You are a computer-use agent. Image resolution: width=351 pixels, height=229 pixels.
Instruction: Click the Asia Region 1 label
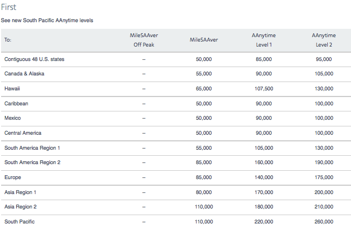click(20, 192)
